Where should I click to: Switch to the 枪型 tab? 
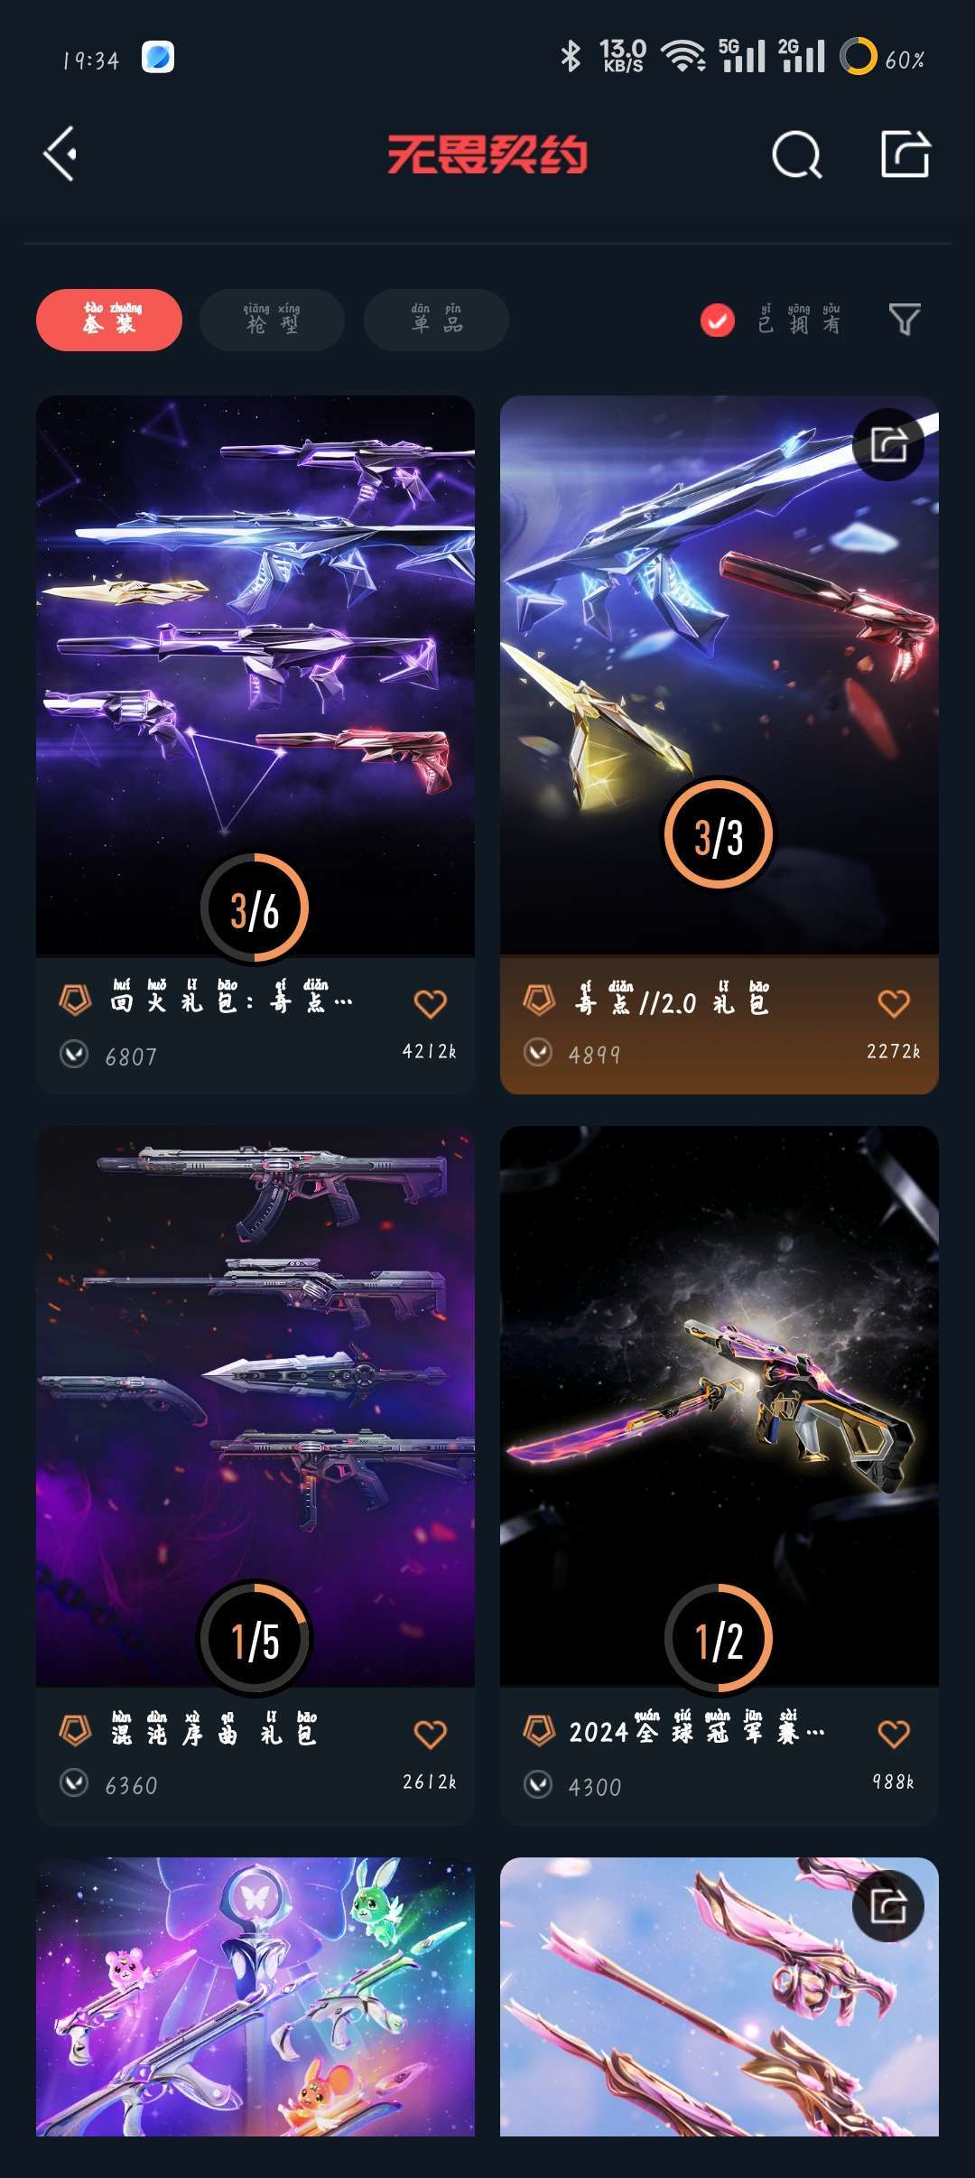point(272,320)
